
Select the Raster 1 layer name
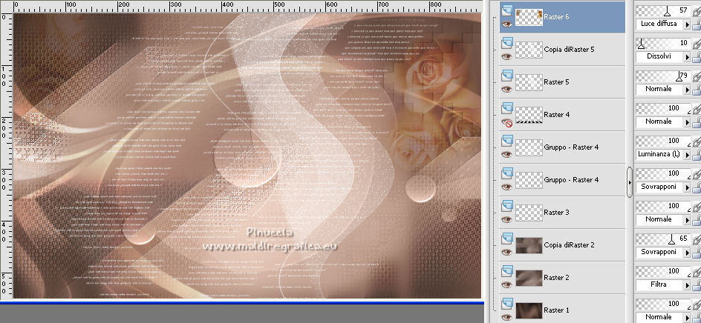coord(556,310)
